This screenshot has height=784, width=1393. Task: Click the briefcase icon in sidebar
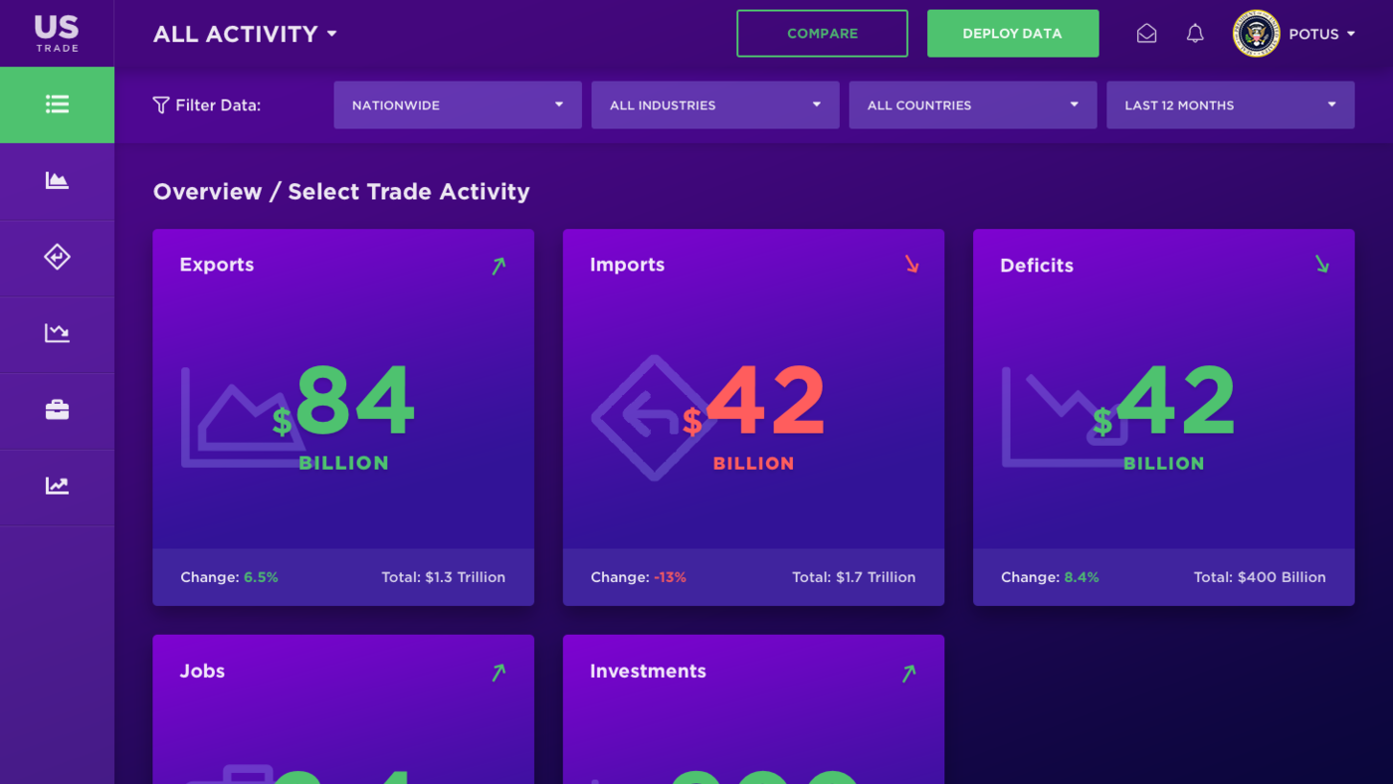point(57,410)
